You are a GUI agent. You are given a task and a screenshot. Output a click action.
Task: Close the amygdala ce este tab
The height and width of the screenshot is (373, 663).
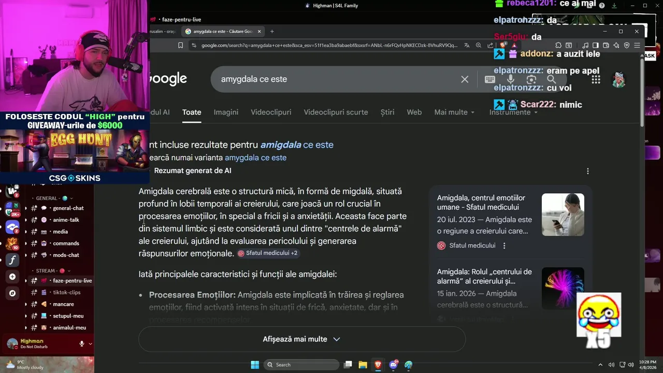[x=259, y=31]
